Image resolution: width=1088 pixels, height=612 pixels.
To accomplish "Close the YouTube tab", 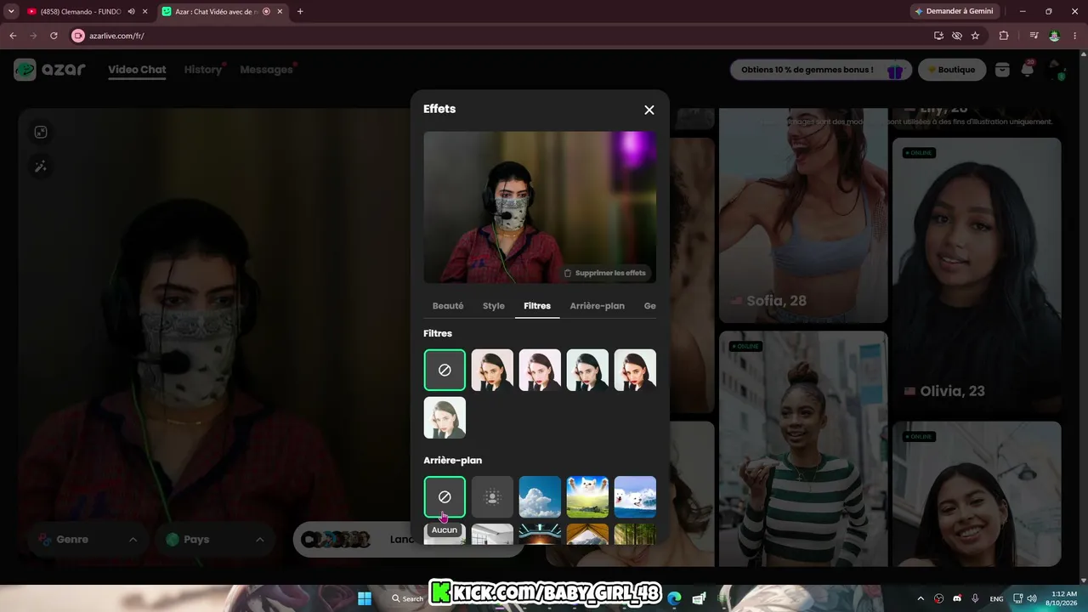I will pyautogui.click(x=145, y=12).
